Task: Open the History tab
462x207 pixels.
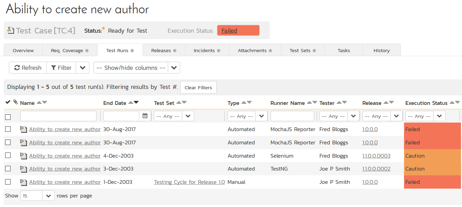Action: 381,50
